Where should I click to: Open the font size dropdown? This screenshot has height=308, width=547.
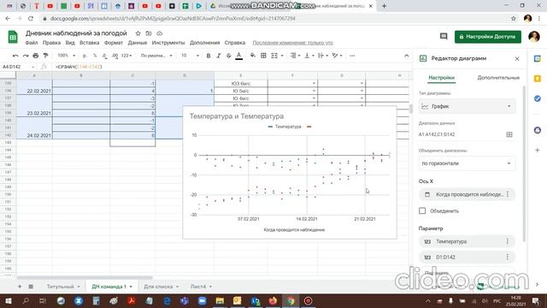[190, 56]
